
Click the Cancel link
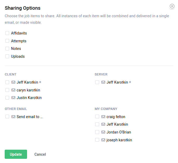(x=40, y=154)
